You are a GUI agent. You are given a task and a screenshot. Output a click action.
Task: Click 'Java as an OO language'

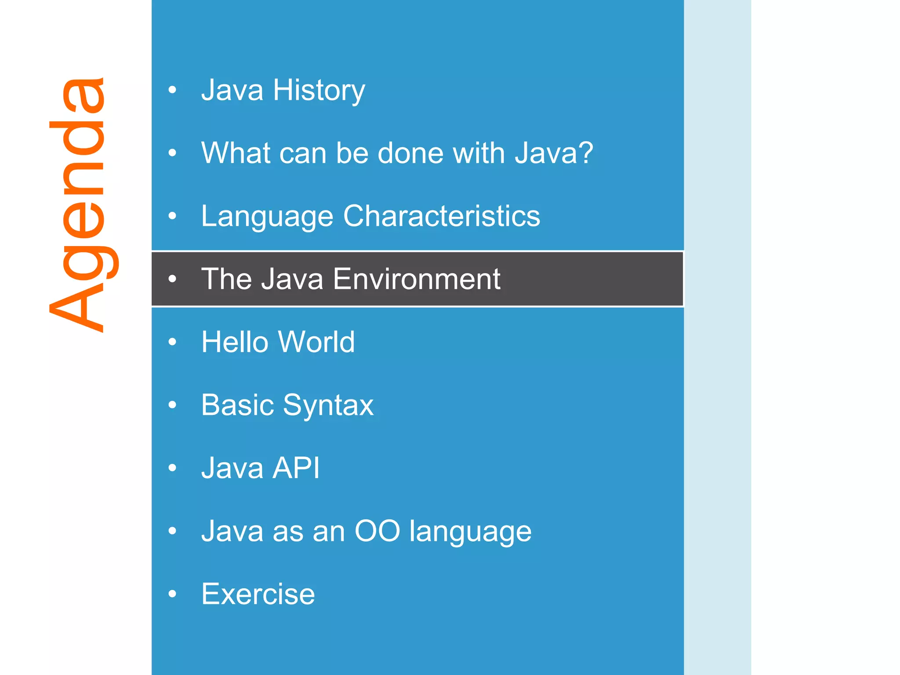tap(367, 531)
